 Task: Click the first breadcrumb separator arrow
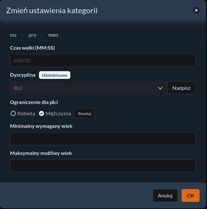[x=23, y=35]
